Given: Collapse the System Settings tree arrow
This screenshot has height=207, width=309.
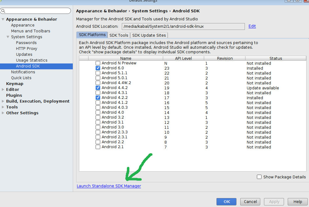Looking at the screenshot, I should click(x=8, y=37).
